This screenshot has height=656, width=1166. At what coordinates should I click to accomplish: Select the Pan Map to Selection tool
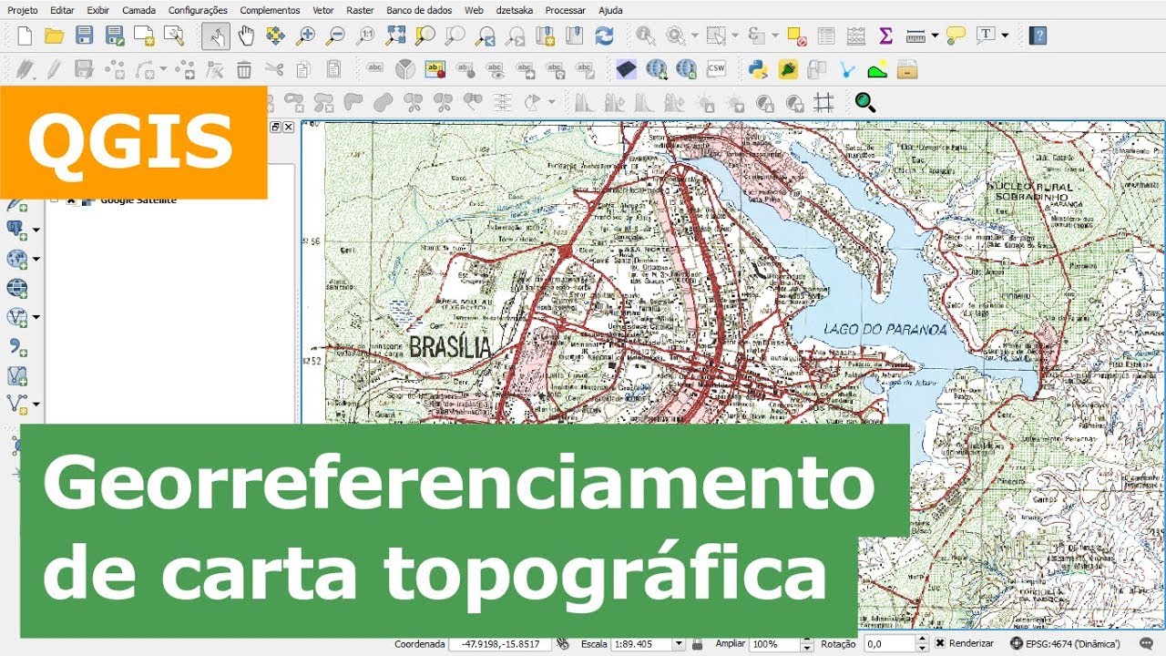(275, 36)
